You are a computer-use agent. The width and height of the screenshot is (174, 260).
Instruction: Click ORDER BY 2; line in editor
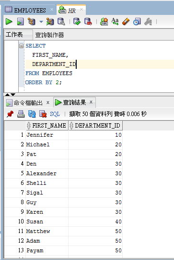(x=44, y=82)
